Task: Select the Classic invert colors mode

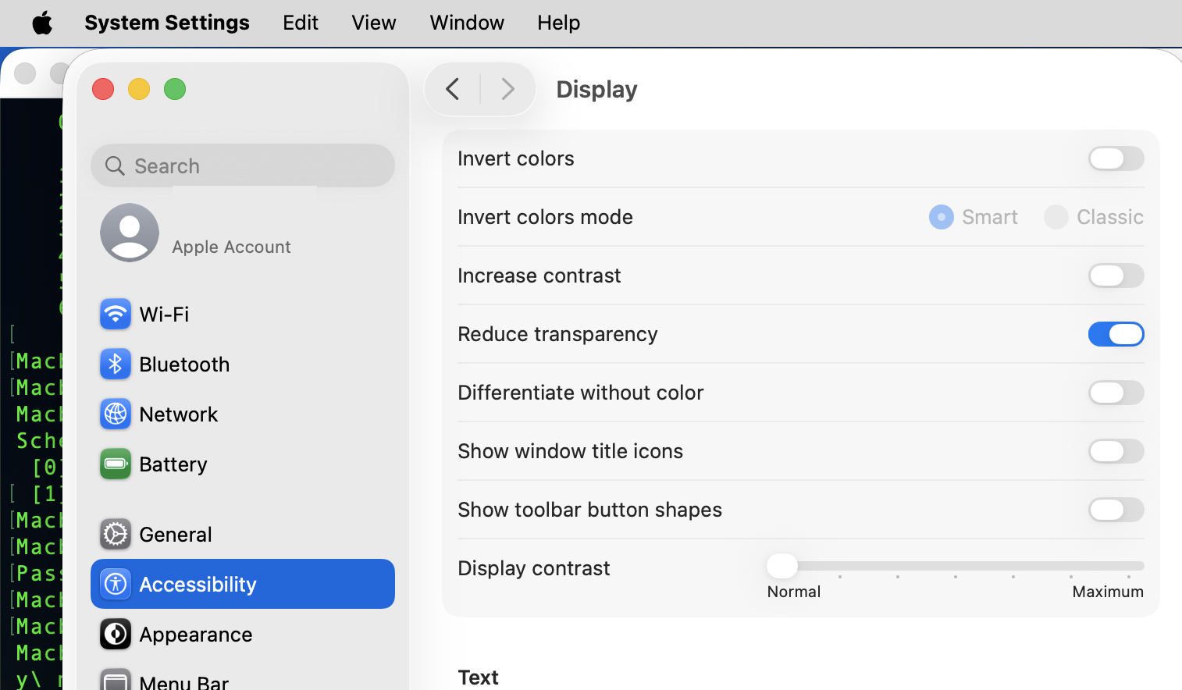Action: coord(1056,217)
